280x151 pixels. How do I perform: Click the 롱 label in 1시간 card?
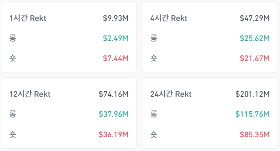coord(13,38)
